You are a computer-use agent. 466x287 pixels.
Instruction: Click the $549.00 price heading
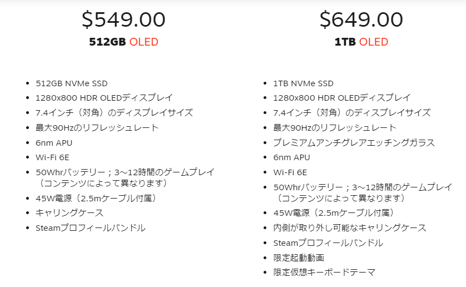[x=123, y=19]
